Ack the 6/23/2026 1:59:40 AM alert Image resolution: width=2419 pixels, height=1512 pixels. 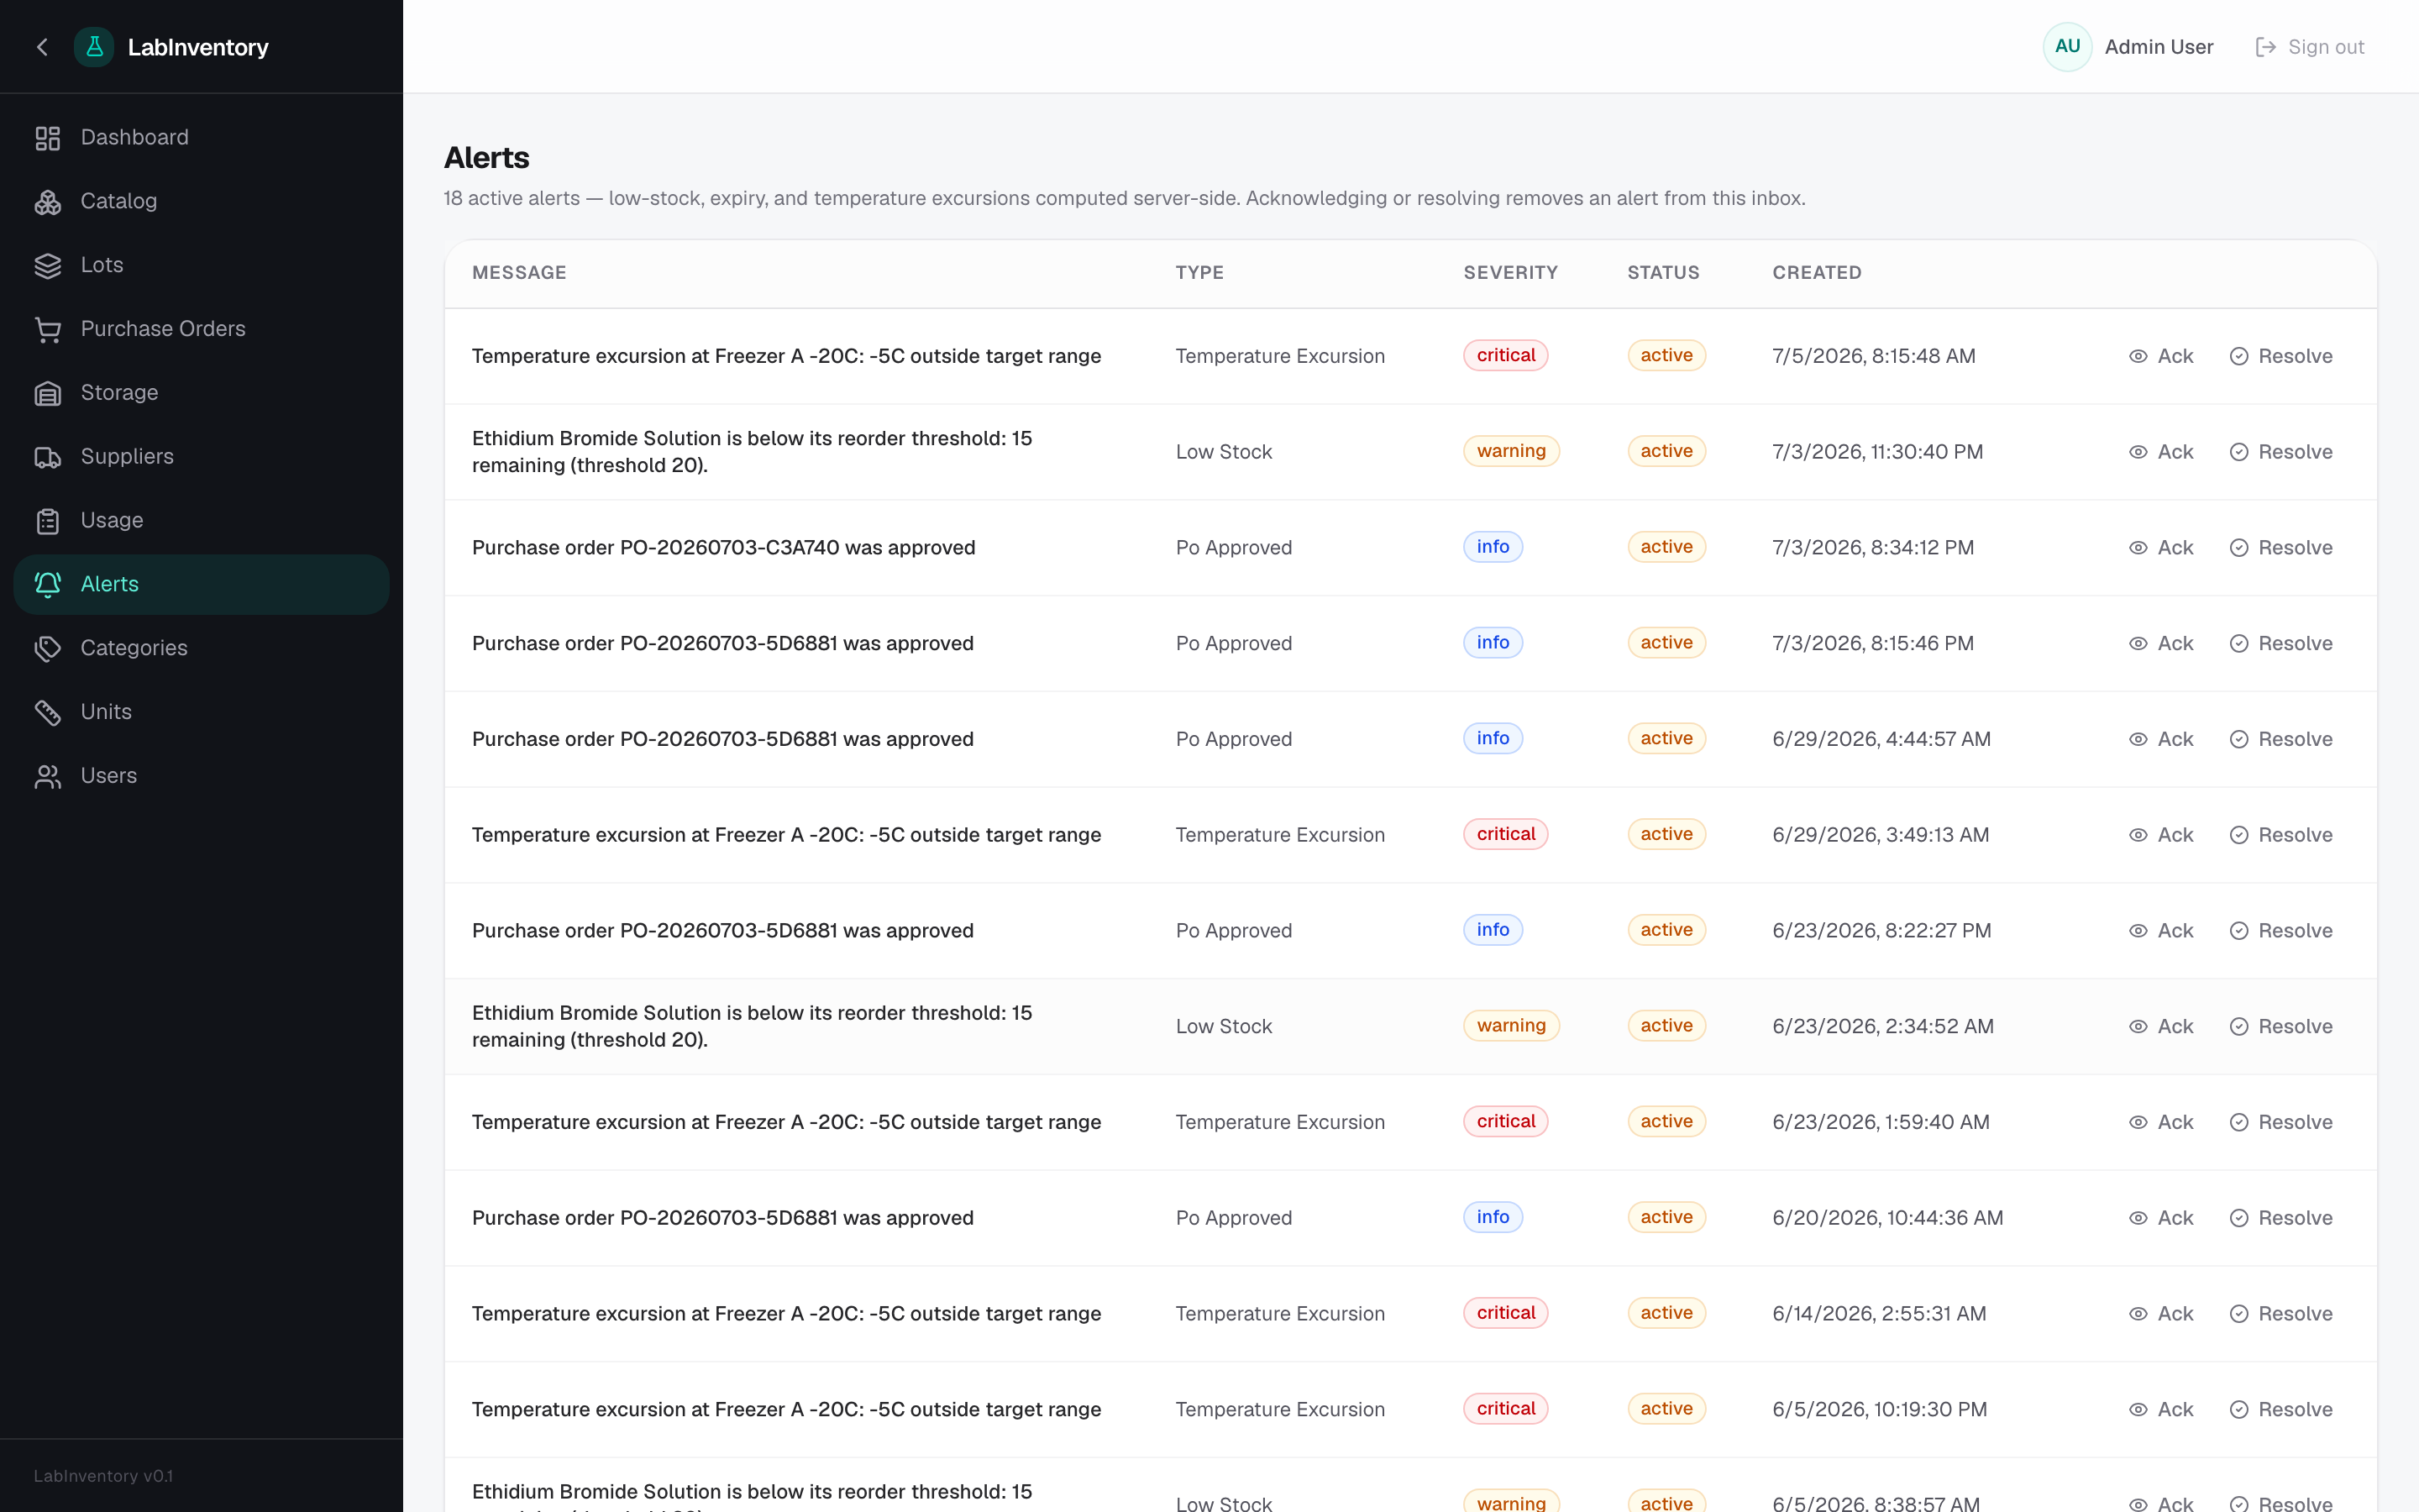tap(2160, 1123)
